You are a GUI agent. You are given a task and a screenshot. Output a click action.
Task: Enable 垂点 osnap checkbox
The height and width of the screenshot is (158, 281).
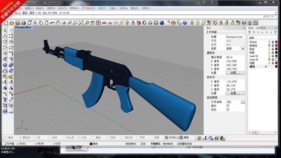tap(93, 138)
